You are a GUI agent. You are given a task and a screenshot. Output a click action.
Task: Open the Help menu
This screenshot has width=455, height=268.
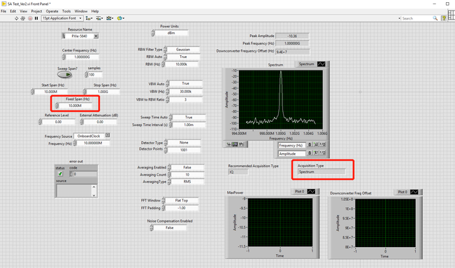(x=95, y=11)
